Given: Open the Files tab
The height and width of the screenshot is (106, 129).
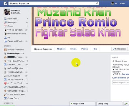Looking at the screenshot, I should click(95, 49).
